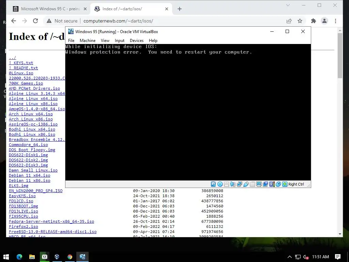
Task: Click the floppy disk icon in VirtualBox status bar
Action: [226, 184]
